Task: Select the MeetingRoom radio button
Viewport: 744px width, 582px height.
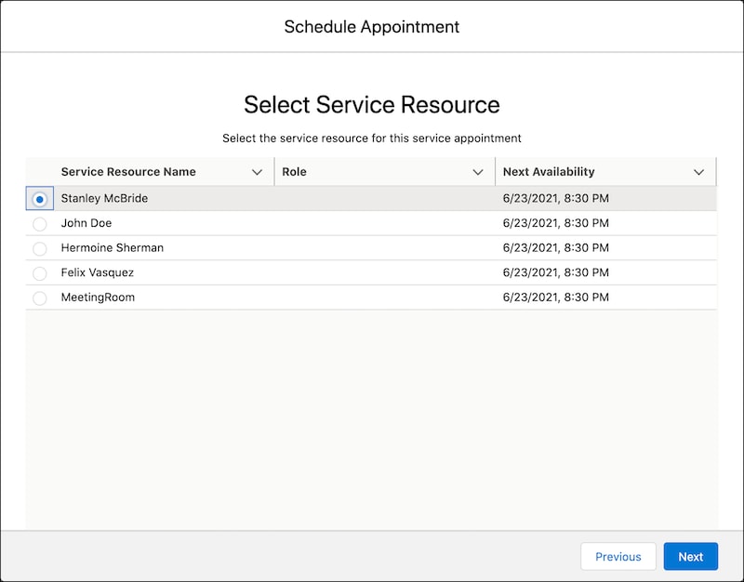Action: click(40, 298)
